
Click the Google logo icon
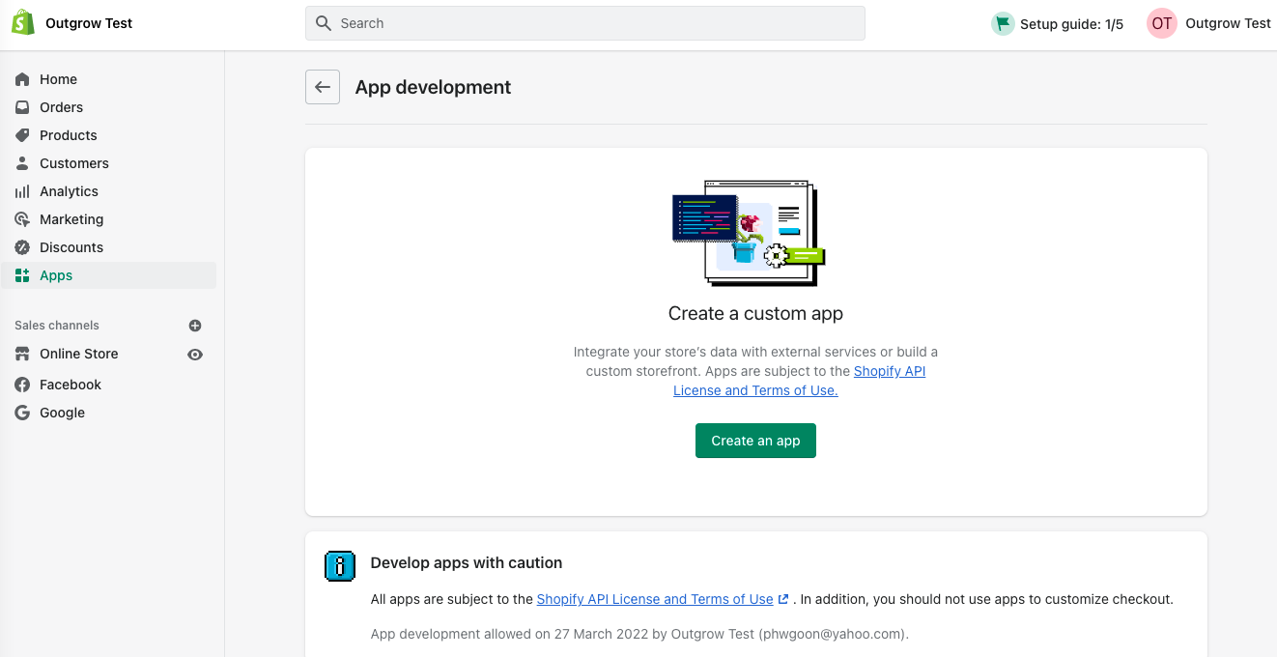(x=22, y=413)
